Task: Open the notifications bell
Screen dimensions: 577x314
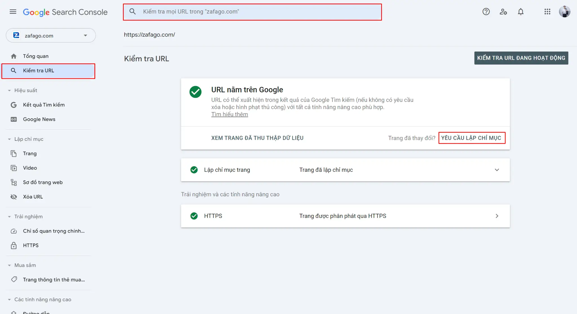Action: 521,12
